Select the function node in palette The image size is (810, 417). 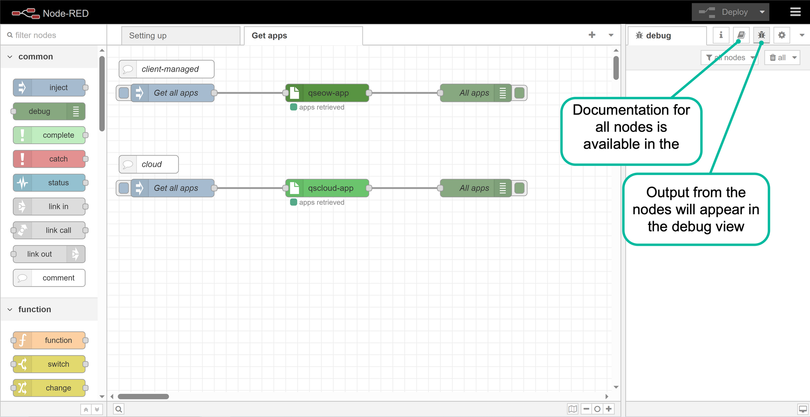49,340
